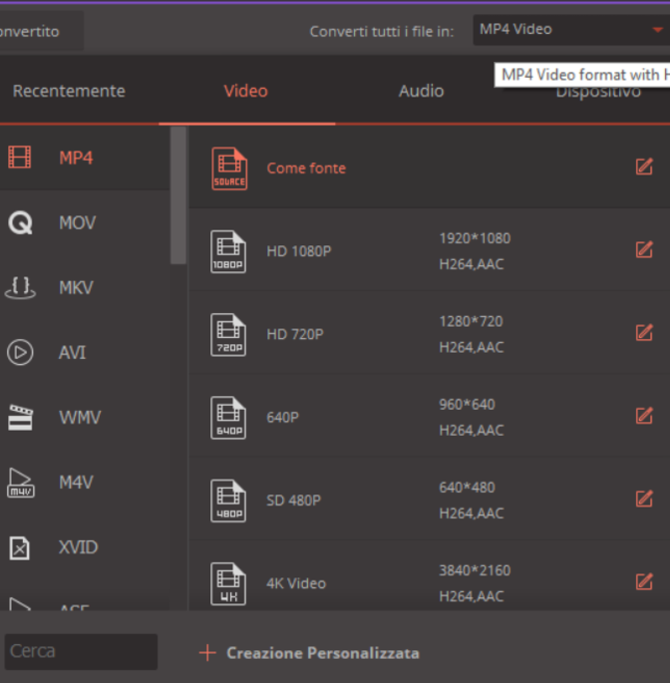Click the WMV clapperboard icon
Viewport: 670px width, 683px height.
(x=20, y=418)
